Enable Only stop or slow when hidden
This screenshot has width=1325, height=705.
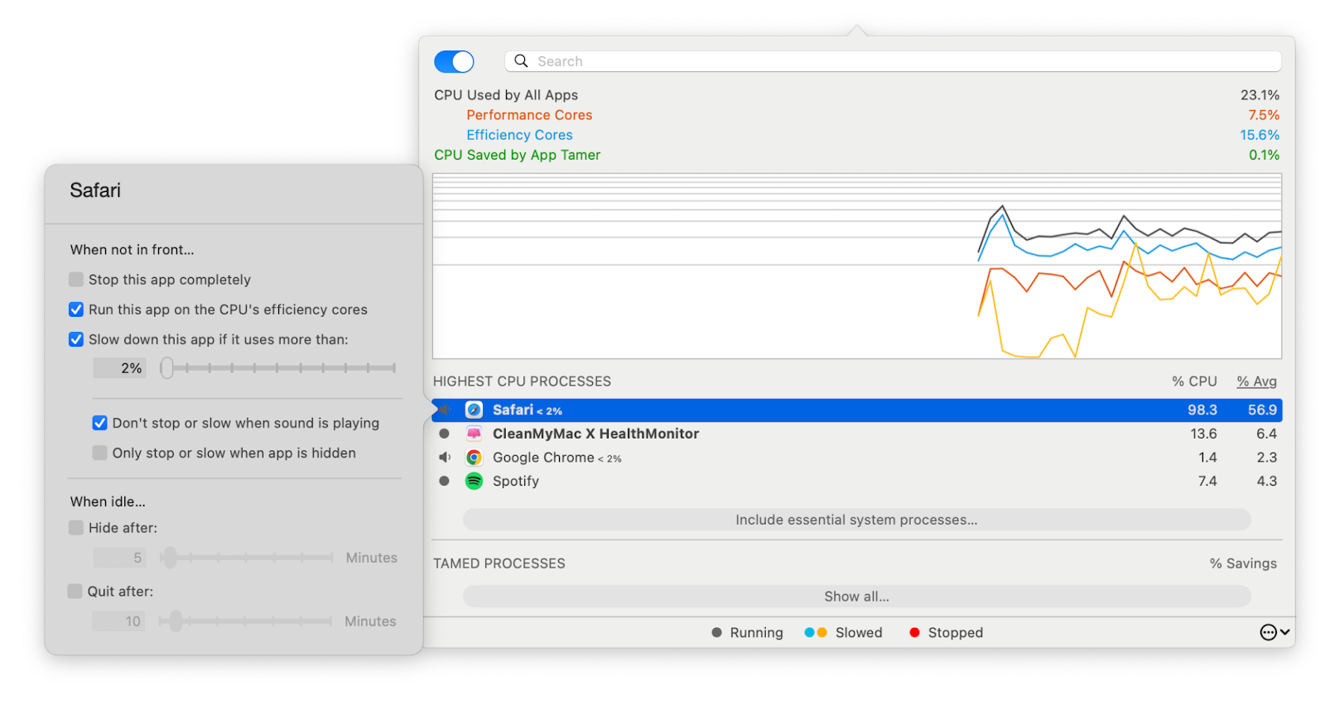point(99,453)
